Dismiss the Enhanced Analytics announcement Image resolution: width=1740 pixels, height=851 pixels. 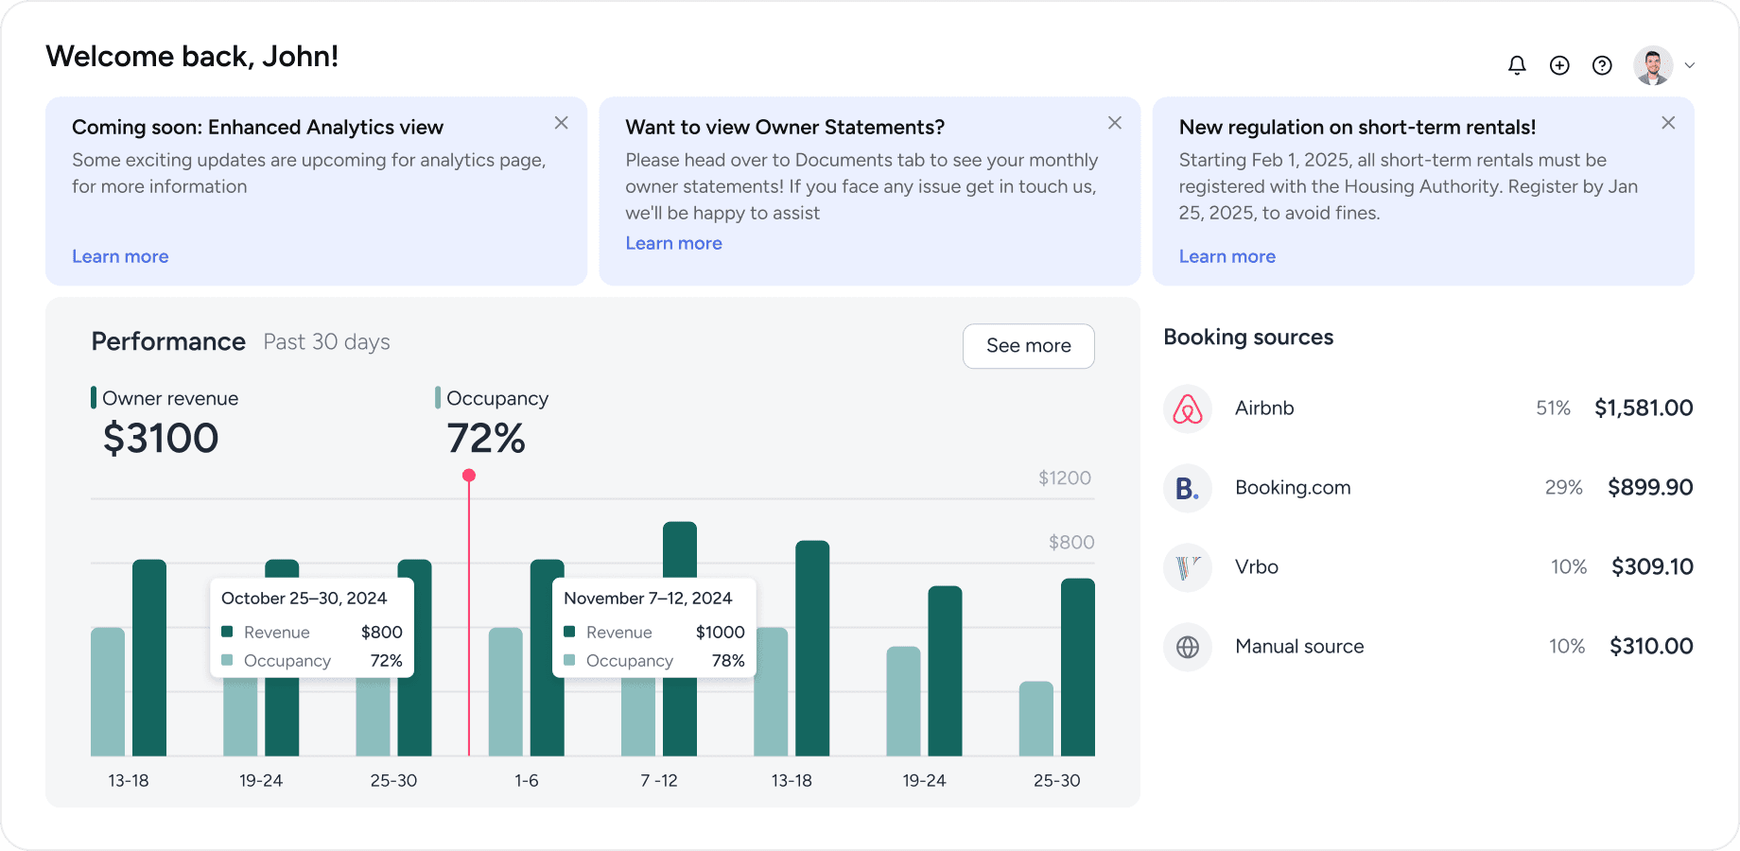tap(561, 123)
